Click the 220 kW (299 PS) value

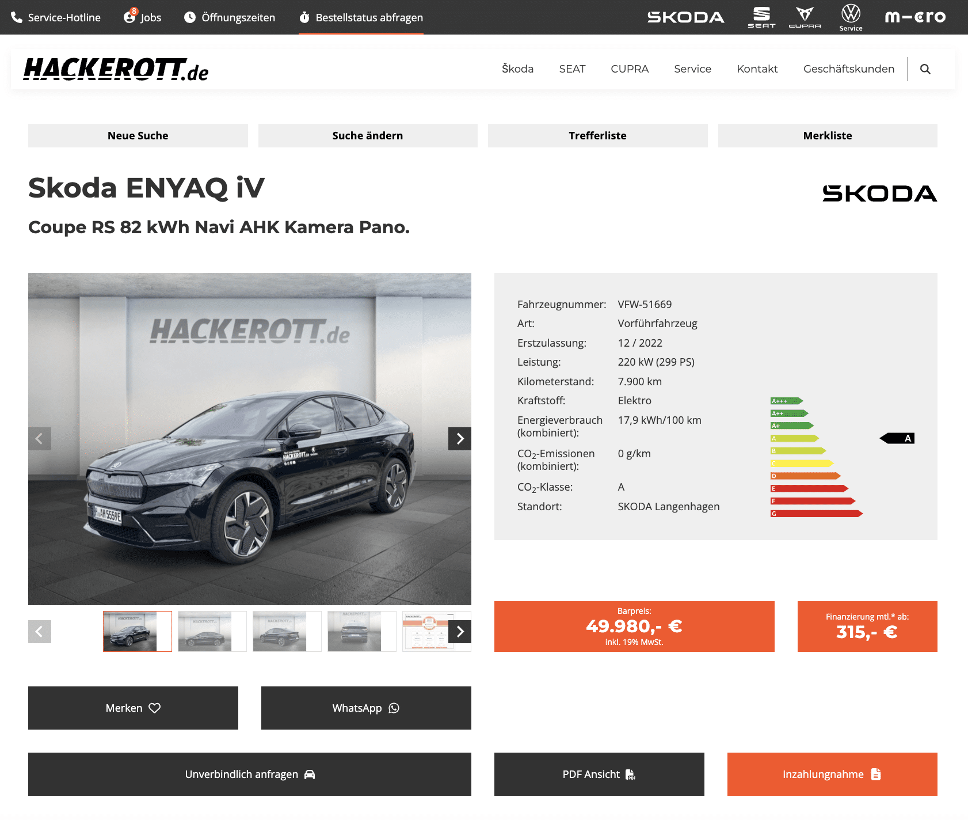656,362
